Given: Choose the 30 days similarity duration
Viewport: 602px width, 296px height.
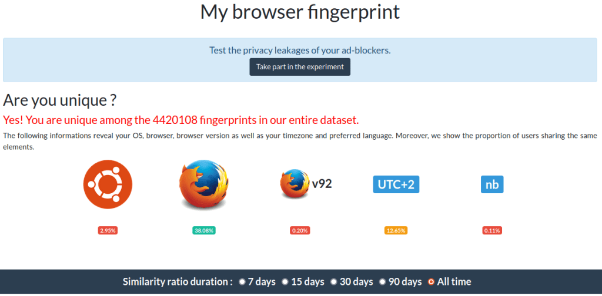Looking at the screenshot, I should pos(333,282).
